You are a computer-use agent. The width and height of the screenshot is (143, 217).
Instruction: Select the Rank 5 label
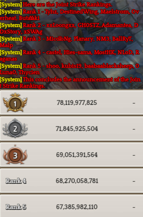coord(16,207)
